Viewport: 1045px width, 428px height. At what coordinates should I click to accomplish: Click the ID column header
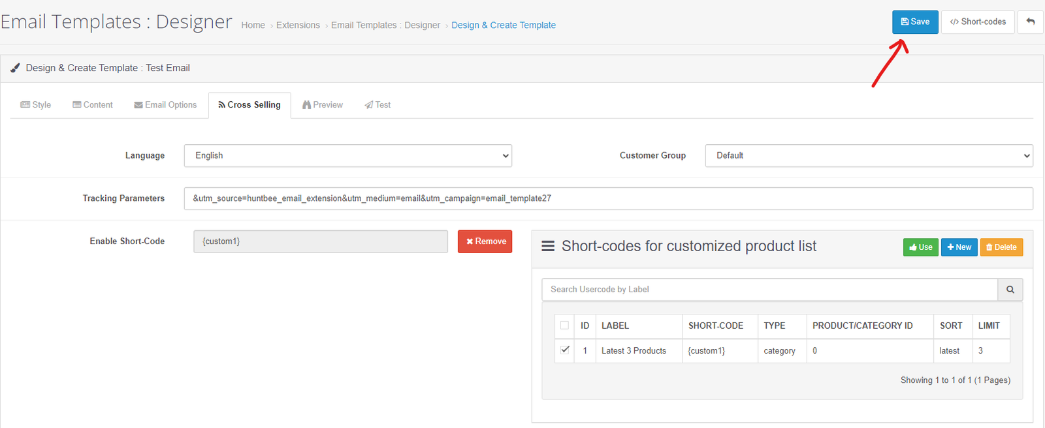tap(585, 326)
